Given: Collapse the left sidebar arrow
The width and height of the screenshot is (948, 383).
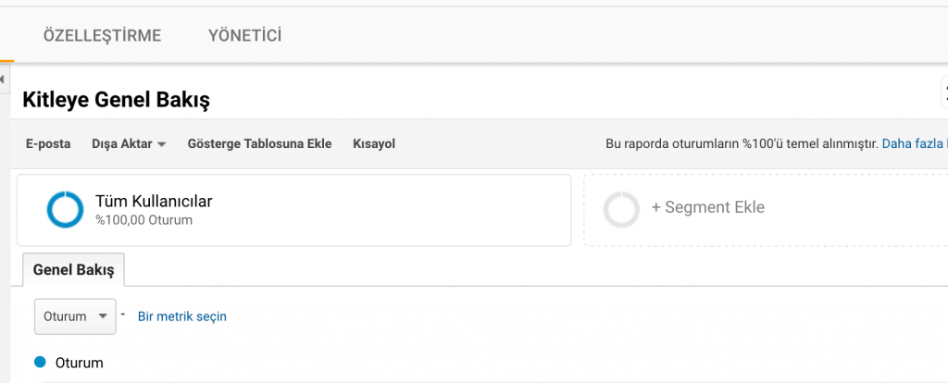Looking at the screenshot, I should [x=3, y=80].
